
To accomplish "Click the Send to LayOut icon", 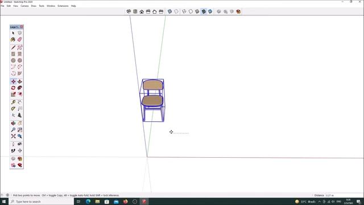I will coord(13,165).
